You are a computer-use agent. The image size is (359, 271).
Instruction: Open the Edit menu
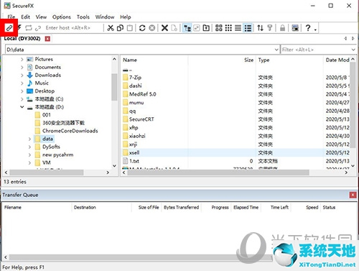(x=25, y=17)
